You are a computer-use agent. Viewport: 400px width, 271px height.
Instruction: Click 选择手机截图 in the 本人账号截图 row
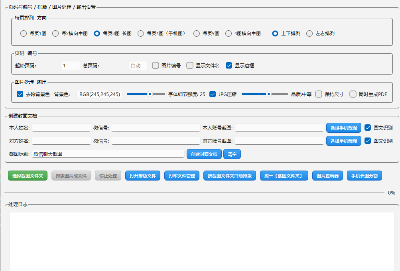point(344,128)
